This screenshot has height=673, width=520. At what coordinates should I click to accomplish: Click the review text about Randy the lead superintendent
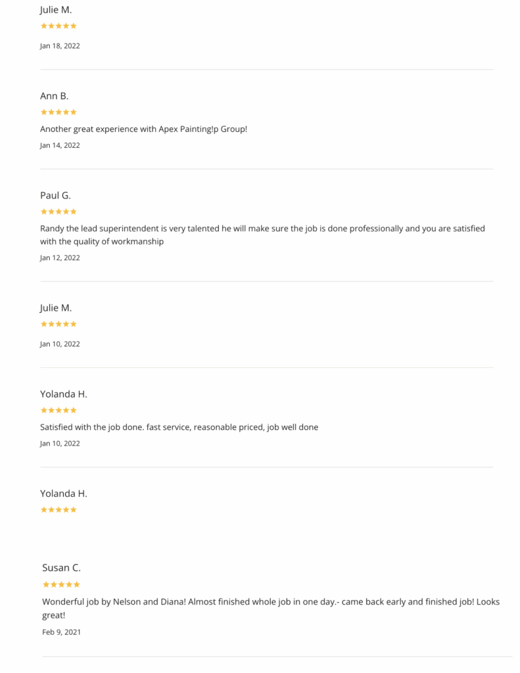click(262, 235)
